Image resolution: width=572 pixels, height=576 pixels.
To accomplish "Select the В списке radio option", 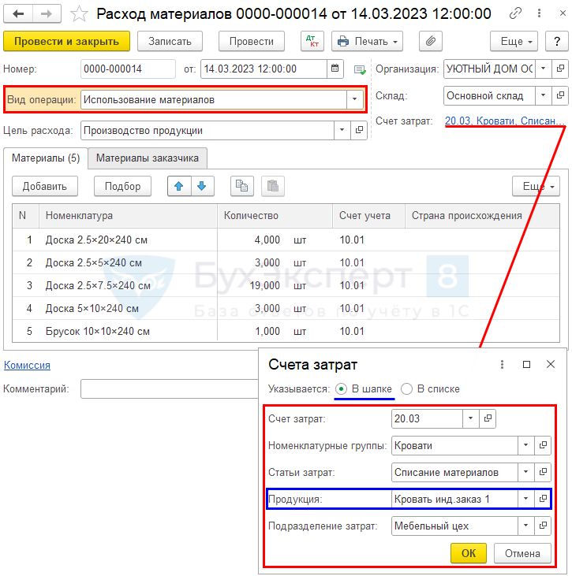I will pos(406,389).
